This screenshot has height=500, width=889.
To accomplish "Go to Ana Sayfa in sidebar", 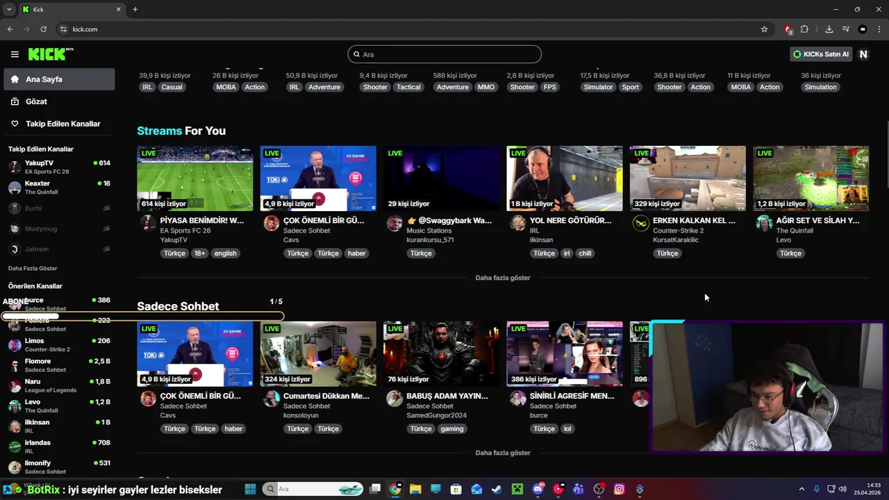I will (59, 79).
